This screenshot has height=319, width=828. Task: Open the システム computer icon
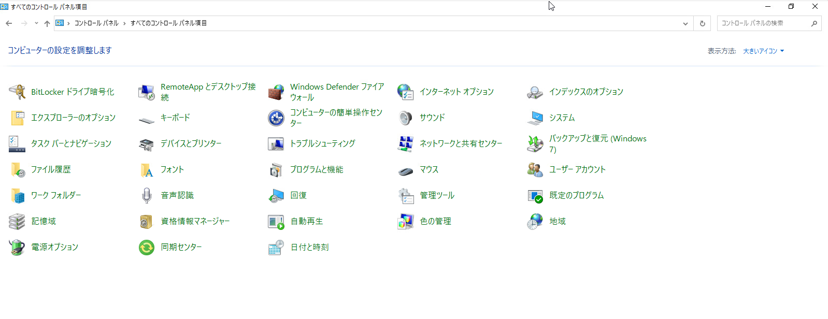tap(535, 118)
